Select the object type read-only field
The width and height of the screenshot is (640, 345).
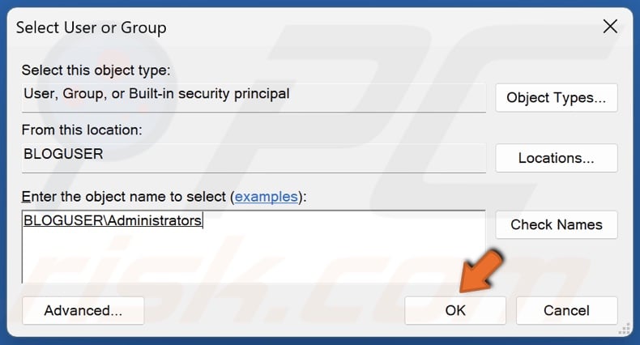pos(253,94)
